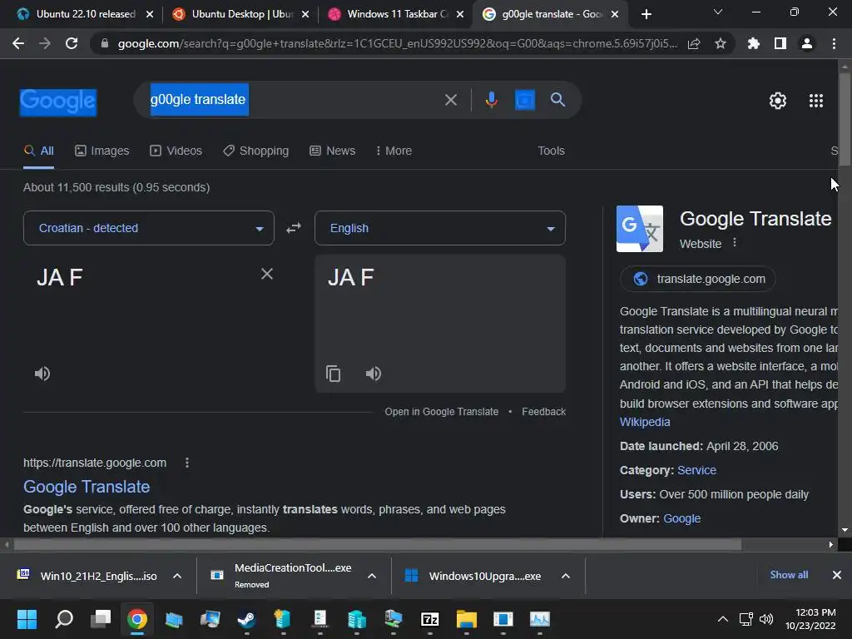This screenshot has width=852, height=639.
Task: Open the Google Translate result title
Action: pos(87,486)
